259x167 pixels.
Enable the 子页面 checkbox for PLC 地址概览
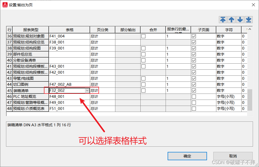pos(194,97)
